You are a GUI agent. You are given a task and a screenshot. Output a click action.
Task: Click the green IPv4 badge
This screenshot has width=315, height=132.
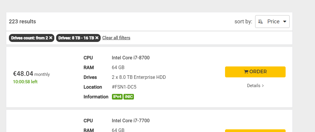pos(117,97)
